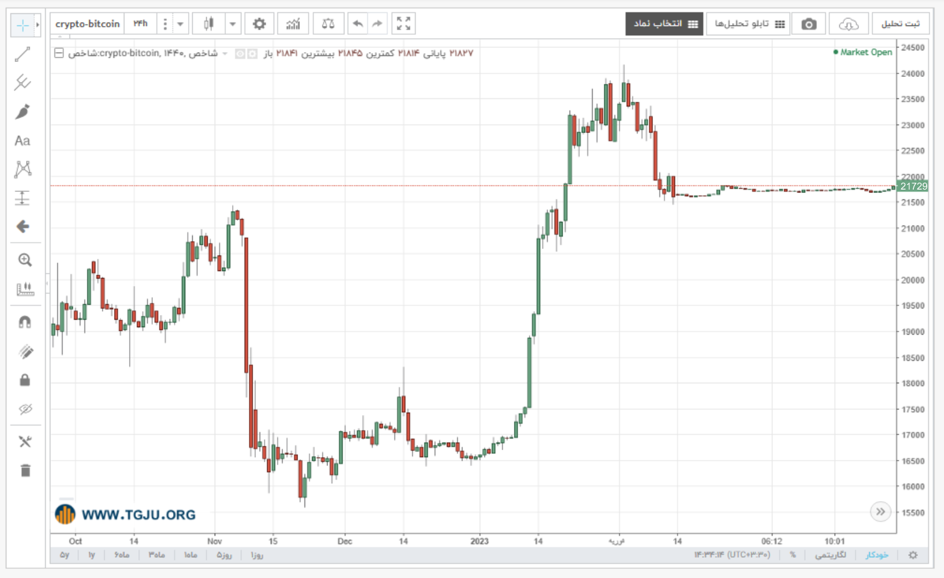This screenshot has width=944, height=578.
Task: Activate the zoom-in magnifier tool
Action: [25, 260]
